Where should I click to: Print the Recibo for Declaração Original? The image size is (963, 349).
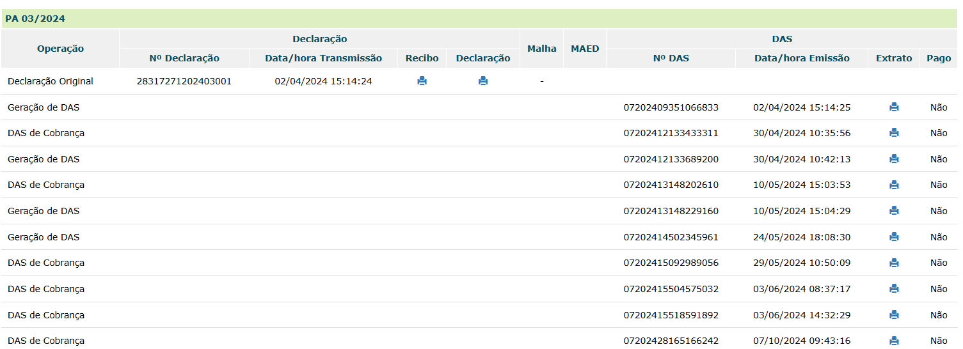pyautogui.click(x=422, y=81)
